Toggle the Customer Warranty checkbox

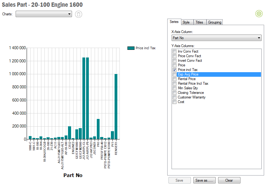pyautogui.click(x=175, y=97)
